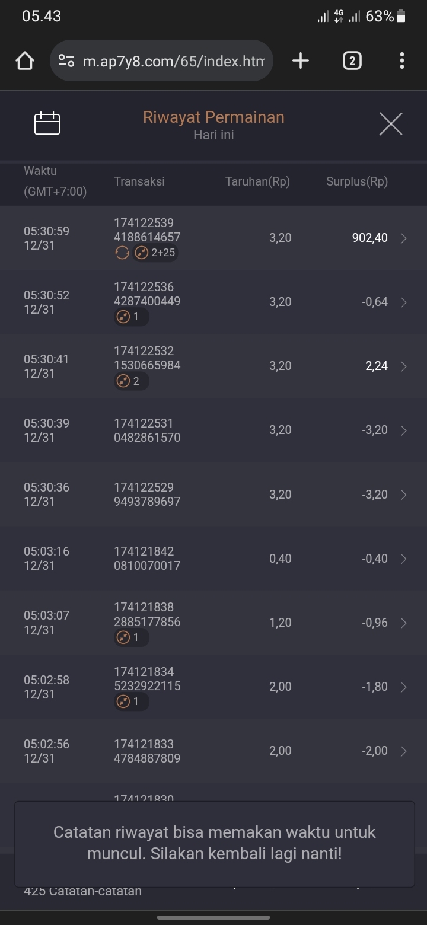
Task: Tap the free spin icon on 05:30:59 row
Action: click(x=122, y=253)
